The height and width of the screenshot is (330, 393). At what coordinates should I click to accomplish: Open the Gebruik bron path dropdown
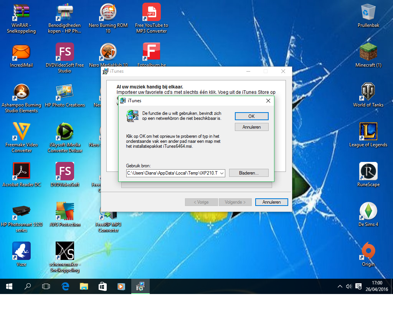tap(221, 173)
